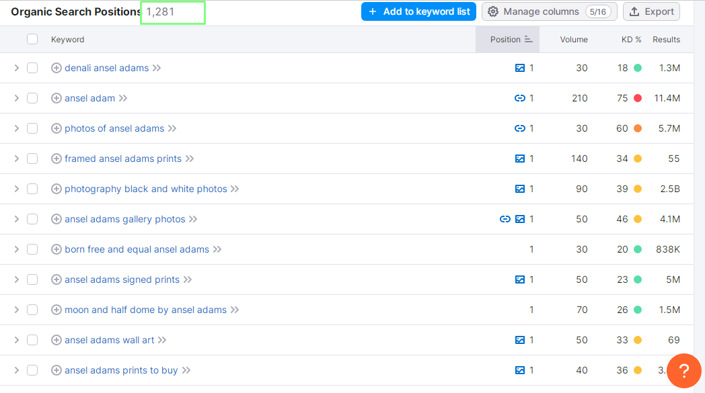Click the double-arrow icon after 'ansel adam'
Image resolution: width=705 pixels, height=393 pixels.
coord(123,98)
